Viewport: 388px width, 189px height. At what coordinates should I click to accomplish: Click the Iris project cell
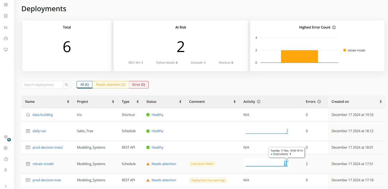(79, 115)
